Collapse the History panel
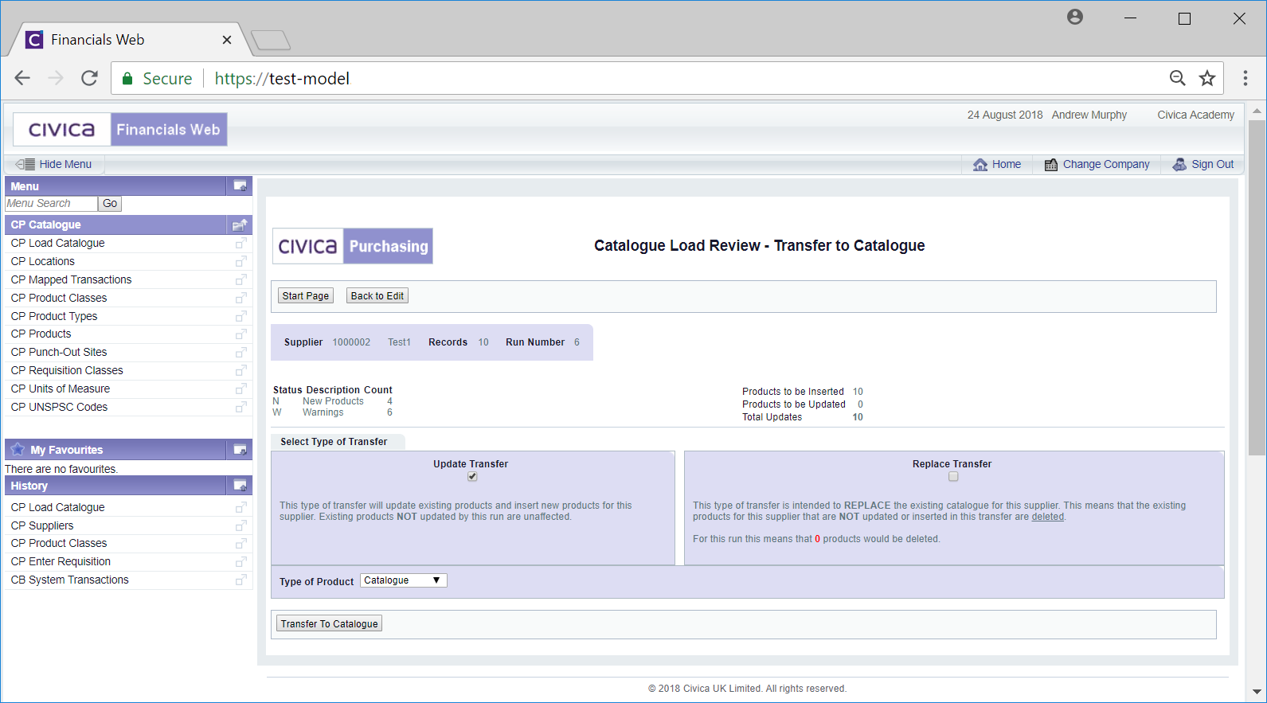The width and height of the screenshot is (1267, 703). click(240, 485)
